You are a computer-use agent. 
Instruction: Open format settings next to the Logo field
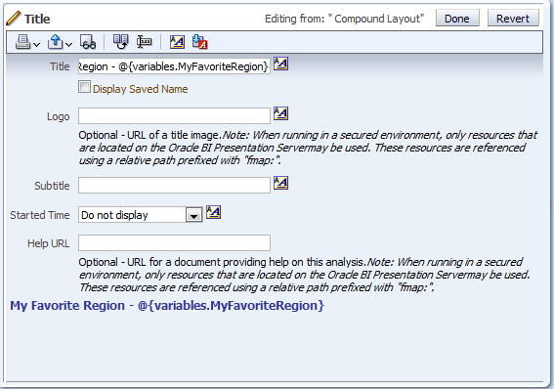pyautogui.click(x=280, y=113)
